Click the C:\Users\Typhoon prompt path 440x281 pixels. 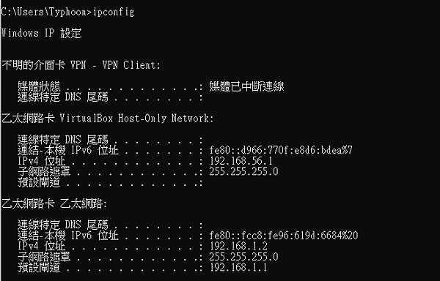(x=46, y=12)
